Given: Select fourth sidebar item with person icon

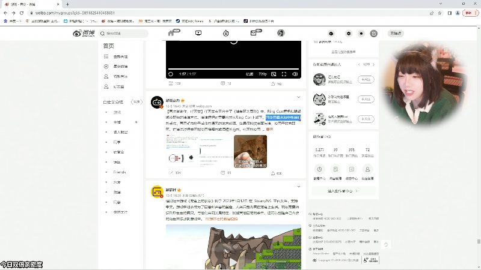Looking at the screenshot, I should pyautogui.click(x=117, y=86).
